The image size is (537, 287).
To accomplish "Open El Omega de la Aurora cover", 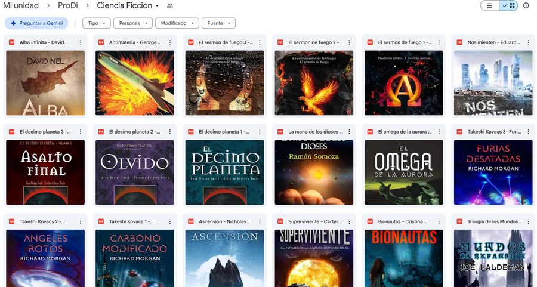I will 403,172.
